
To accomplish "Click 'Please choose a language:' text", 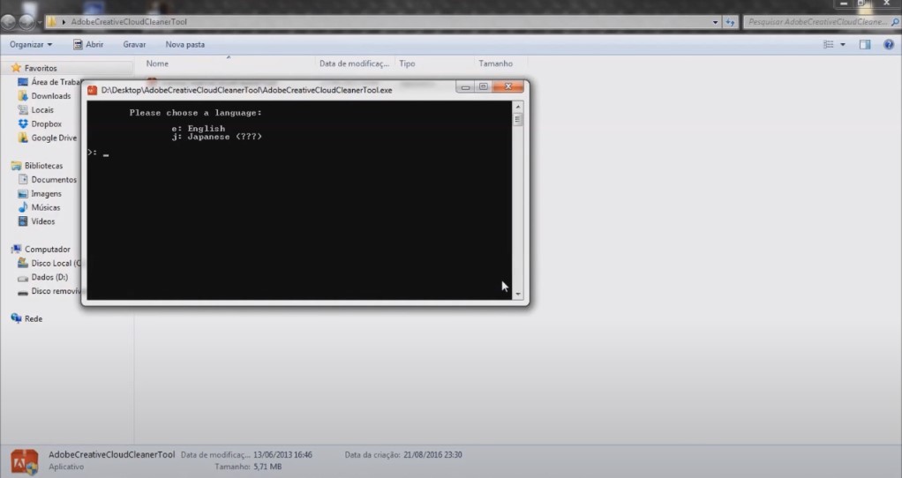I will 196,113.
